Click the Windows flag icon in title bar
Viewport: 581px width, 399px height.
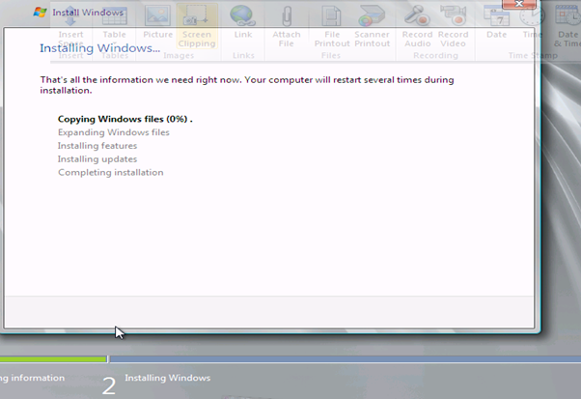click(x=40, y=13)
